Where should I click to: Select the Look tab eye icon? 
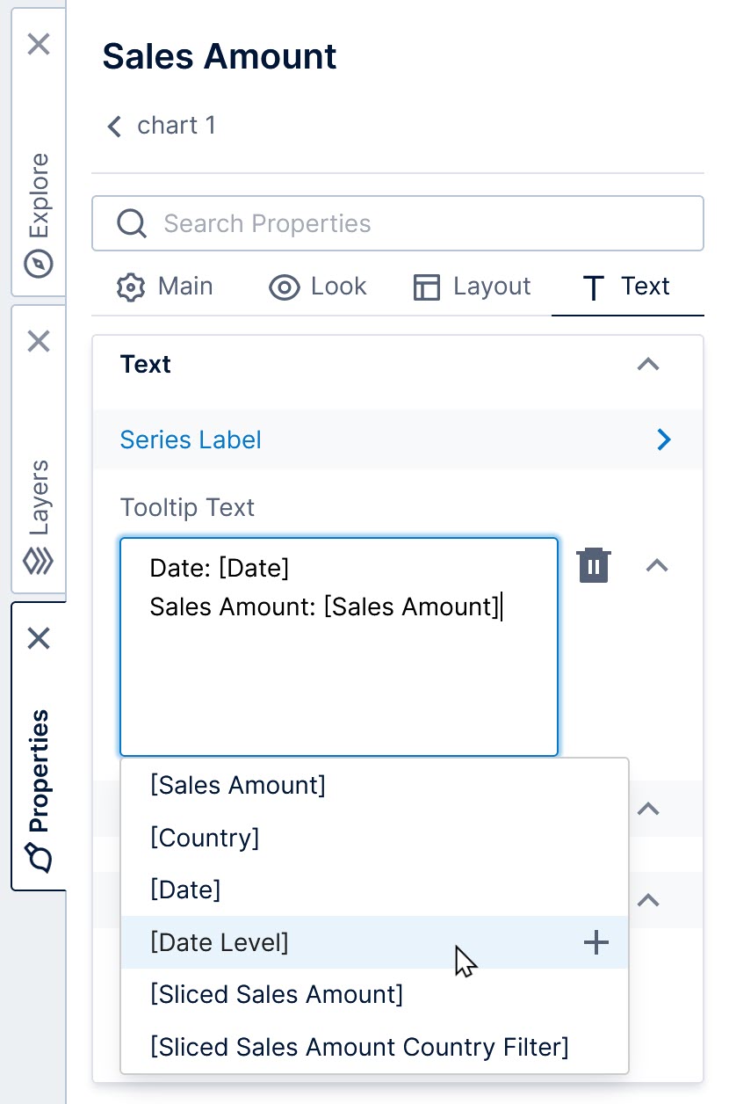(284, 287)
